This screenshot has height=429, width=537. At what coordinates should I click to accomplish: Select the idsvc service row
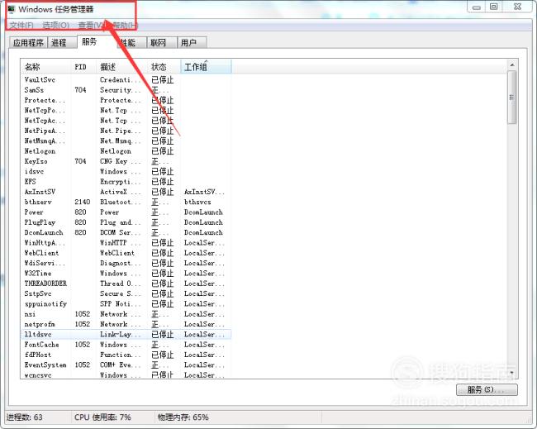126,171
